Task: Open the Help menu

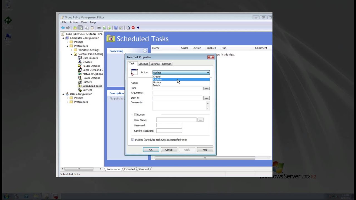Action: point(93,22)
